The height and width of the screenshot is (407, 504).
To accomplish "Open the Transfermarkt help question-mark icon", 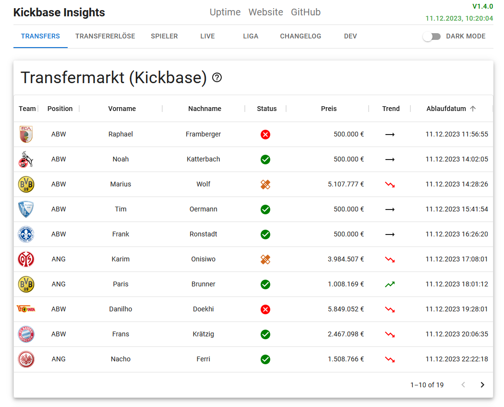I will click(x=217, y=77).
